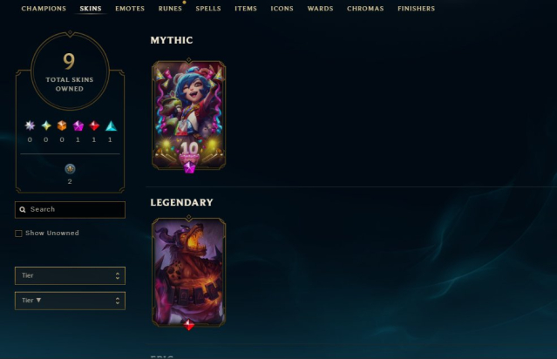Go to the Chromas tab
The image size is (557, 359).
(365, 9)
